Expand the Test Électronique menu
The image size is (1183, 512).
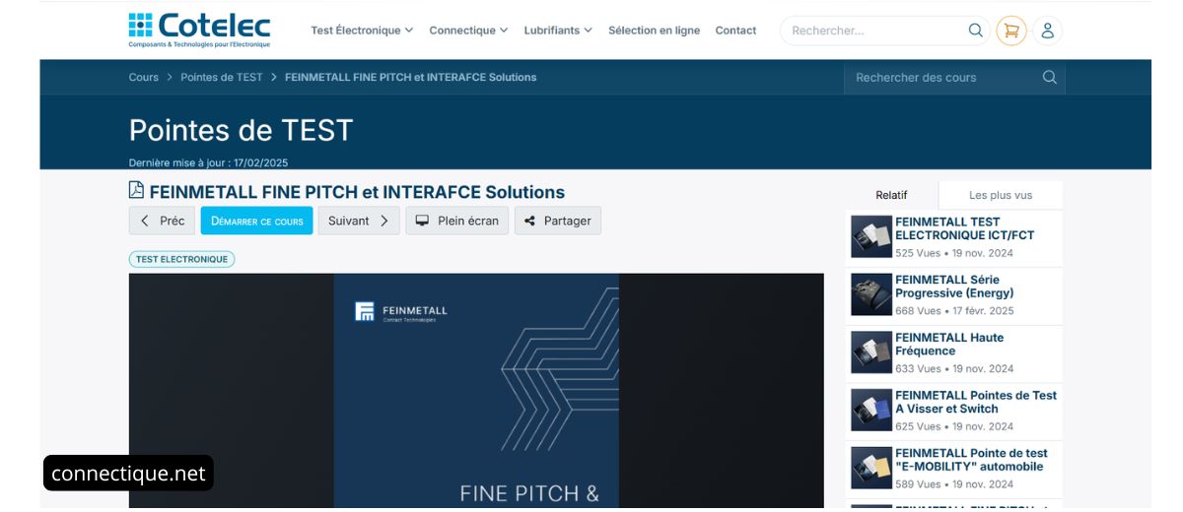[x=362, y=31]
